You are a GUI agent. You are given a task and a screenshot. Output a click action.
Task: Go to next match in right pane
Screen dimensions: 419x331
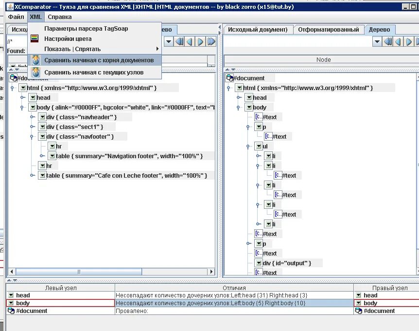coord(409,41)
